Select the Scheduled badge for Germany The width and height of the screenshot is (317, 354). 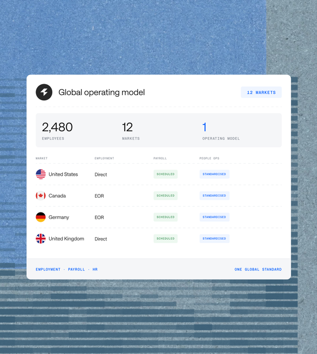point(165,217)
